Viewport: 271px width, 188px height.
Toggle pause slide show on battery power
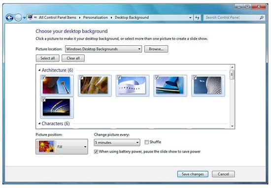96,152
